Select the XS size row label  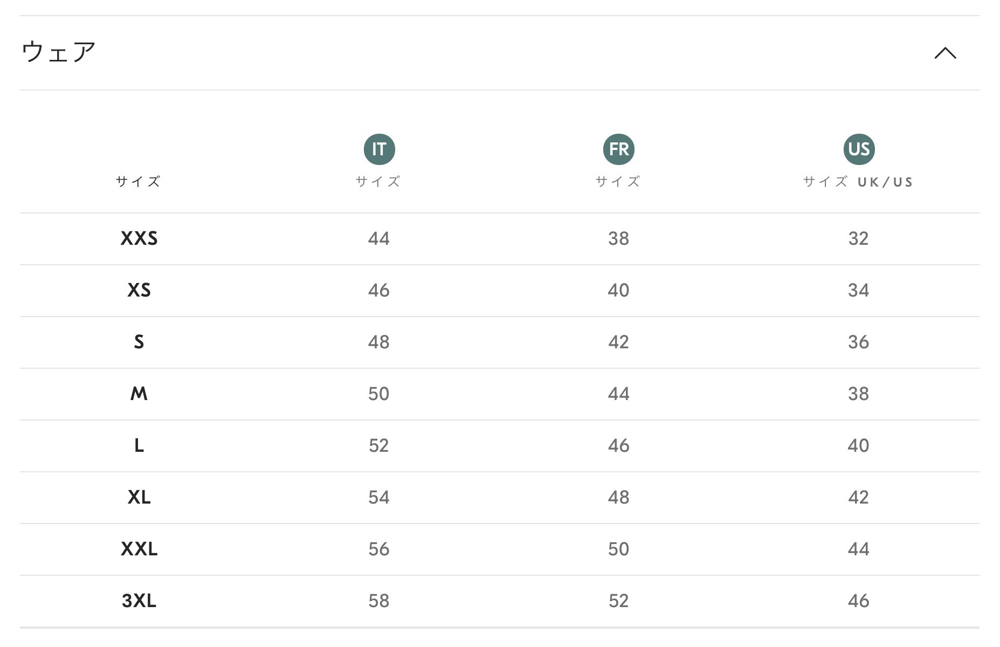pyautogui.click(x=139, y=290)
